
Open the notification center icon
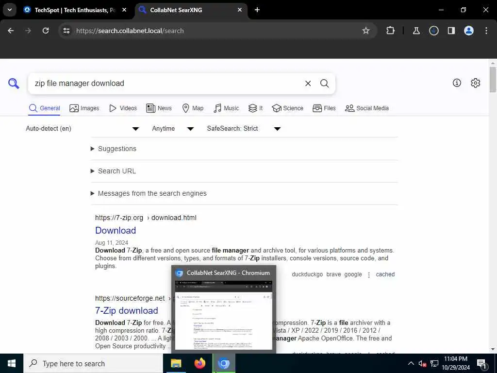pyautogui.click(x=481, y=364)
